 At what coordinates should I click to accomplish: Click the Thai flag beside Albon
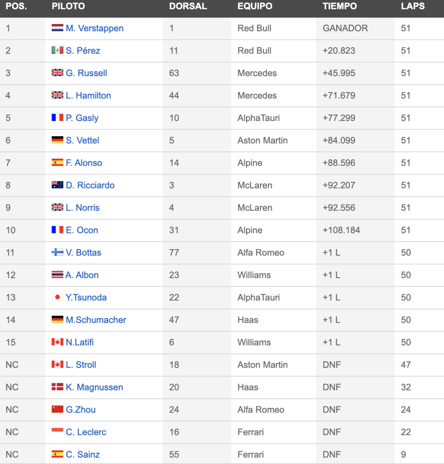[x=58, y=275]
